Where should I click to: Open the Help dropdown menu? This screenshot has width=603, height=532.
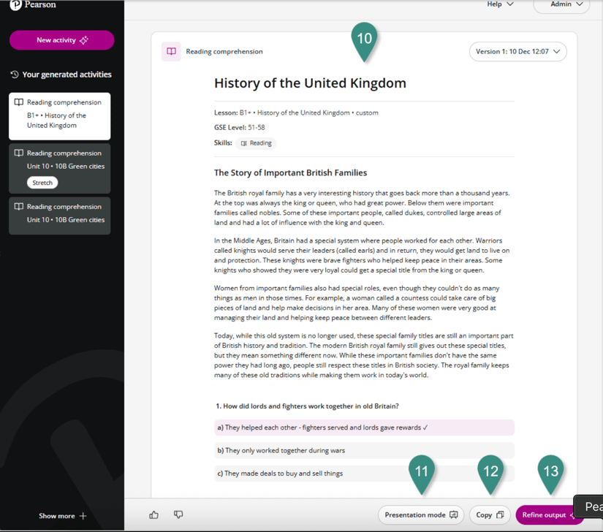point(500,4)
